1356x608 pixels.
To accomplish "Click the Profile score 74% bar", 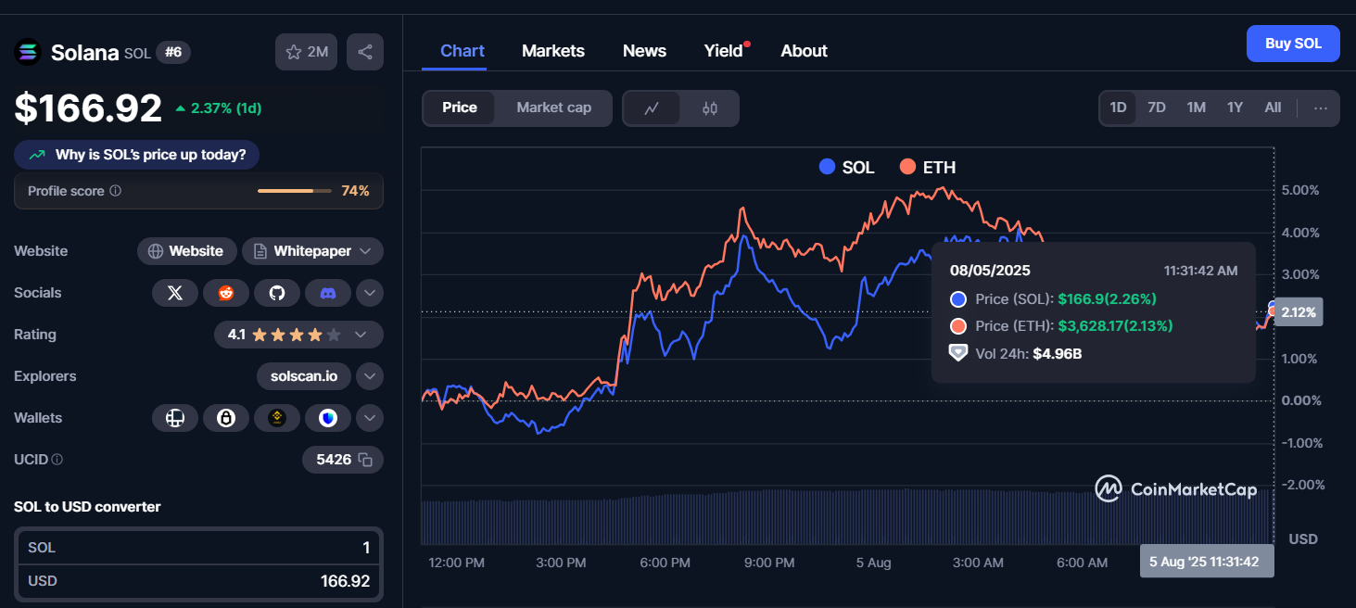I will [294, 191].
